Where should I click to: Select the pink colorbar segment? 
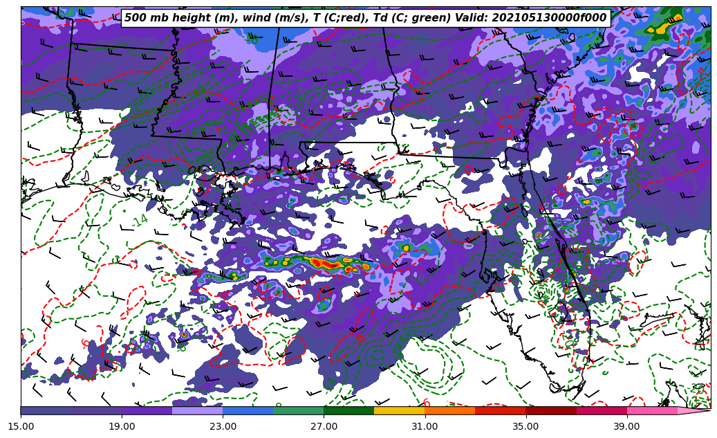[x=652, y=410]
